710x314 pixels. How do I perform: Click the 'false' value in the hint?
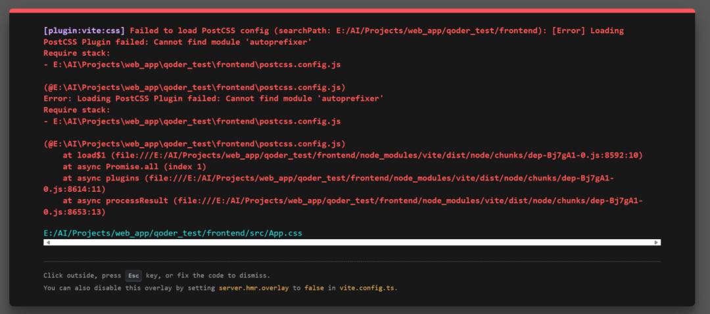click(314, 288)
